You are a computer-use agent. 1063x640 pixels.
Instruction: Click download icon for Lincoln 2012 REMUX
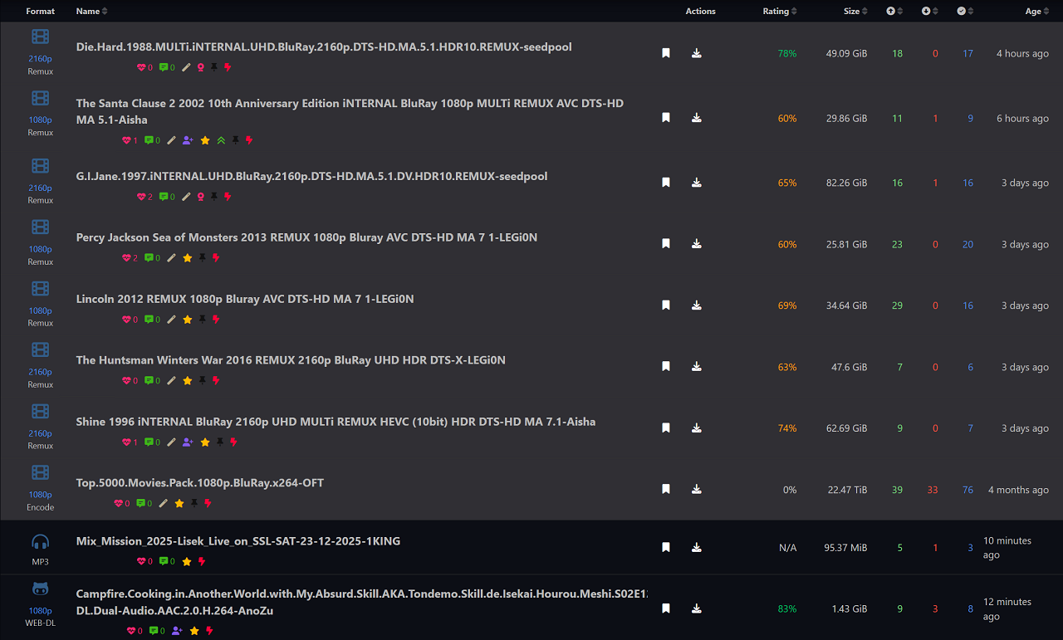(x=696, y=305)
